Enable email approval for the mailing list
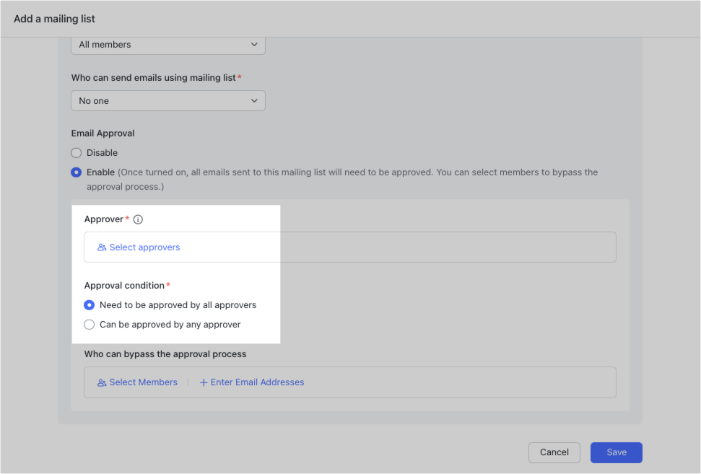 coord(76,172)
